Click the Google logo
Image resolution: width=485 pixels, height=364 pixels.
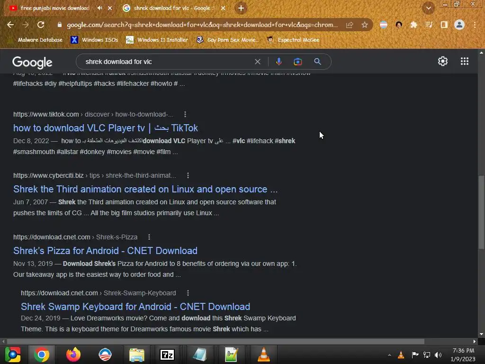32,62
